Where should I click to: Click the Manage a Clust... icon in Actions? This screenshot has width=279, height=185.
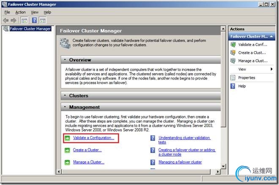[233, 61]
